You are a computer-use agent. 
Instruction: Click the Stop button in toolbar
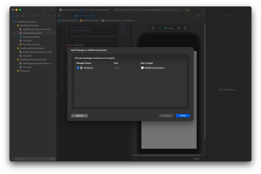52,10
